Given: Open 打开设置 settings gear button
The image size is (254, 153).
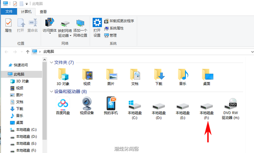Looking at the screenshot, I should click(x=97, y=27).
